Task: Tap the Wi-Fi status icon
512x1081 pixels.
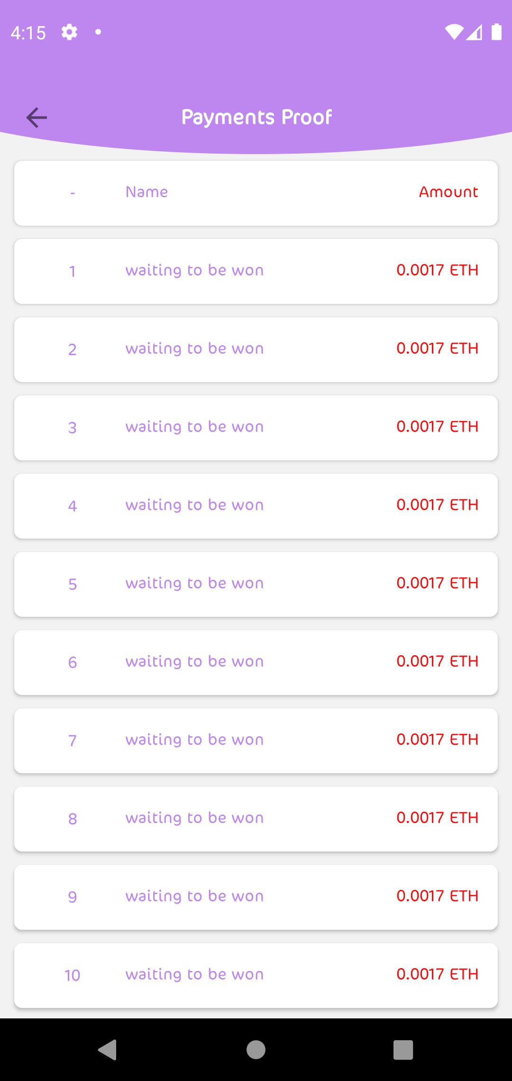Action: pos(454,32)
